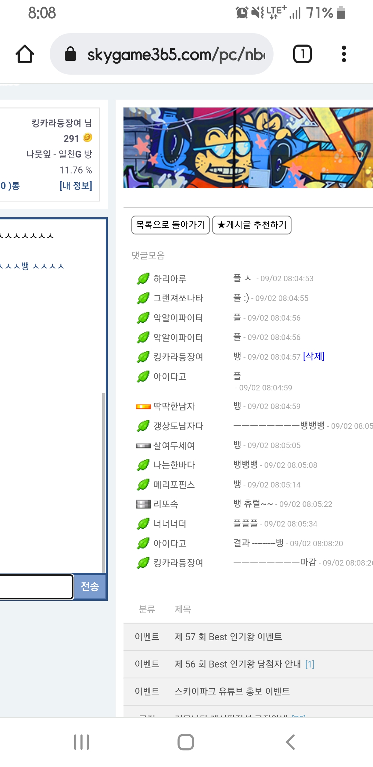The height and width of the screenshot is (767, 373).
Task: Tap the leaf icon next to 그랜져쏘나타
Action: pos(143,298)
